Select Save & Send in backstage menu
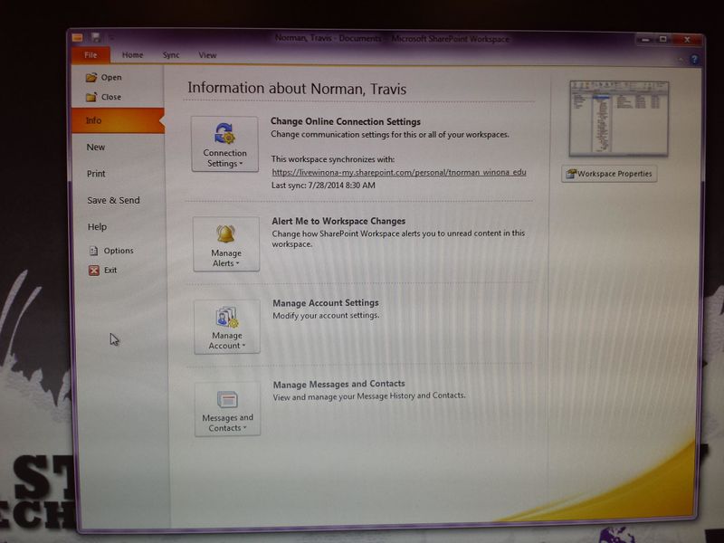 pos(113,200)
